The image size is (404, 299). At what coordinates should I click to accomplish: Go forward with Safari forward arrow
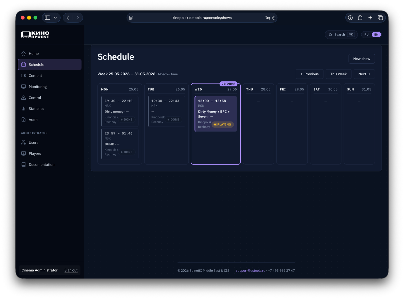(x=78, y=18)
